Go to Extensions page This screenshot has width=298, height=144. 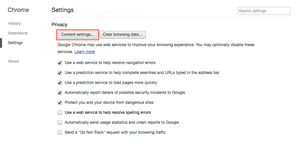18,33
